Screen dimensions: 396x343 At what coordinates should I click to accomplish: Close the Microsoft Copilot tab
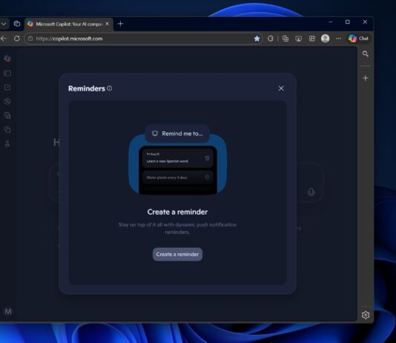(x=108, y=24)
